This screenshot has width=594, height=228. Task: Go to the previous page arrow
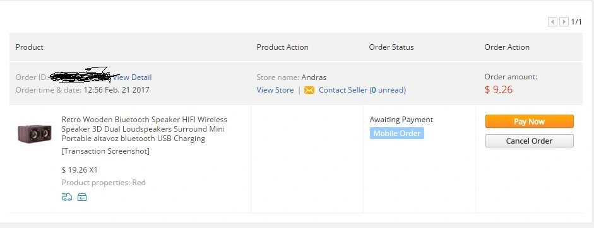[x=552, y=22]
